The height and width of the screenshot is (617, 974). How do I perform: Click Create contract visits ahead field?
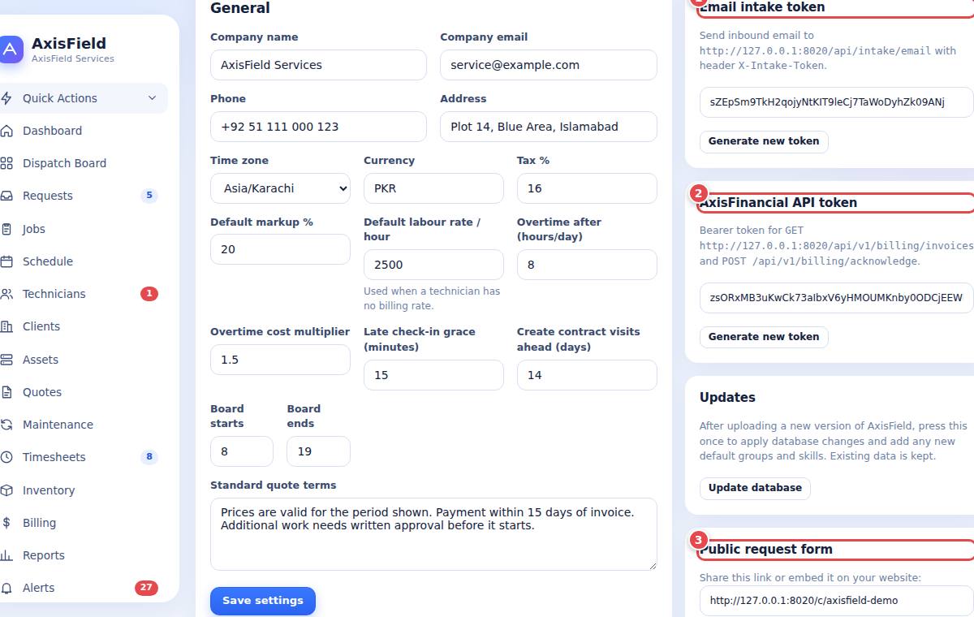pyautogui.click(x=587, y=375)
